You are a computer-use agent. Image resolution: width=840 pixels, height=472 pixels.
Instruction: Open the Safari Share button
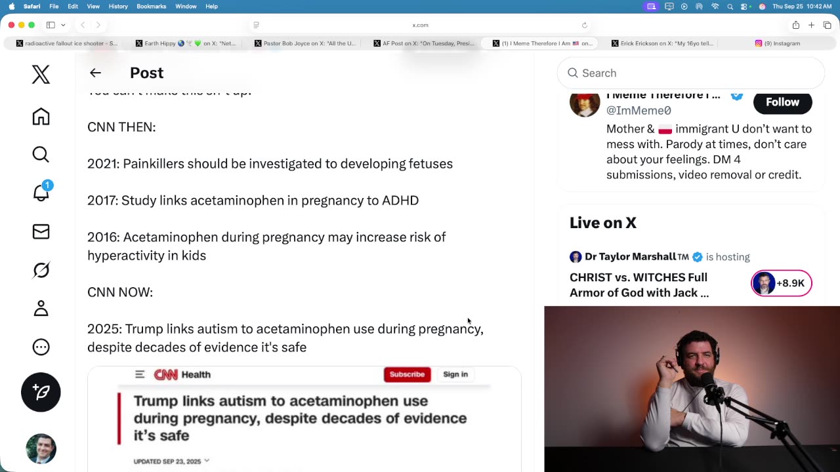[x=795, y=25]
